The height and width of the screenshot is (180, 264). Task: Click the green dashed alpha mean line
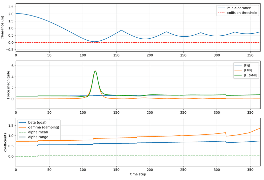point(138,156)
